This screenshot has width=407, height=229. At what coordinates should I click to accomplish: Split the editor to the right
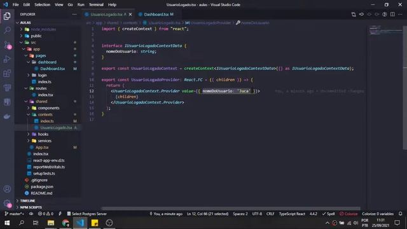tap(392, 14)
